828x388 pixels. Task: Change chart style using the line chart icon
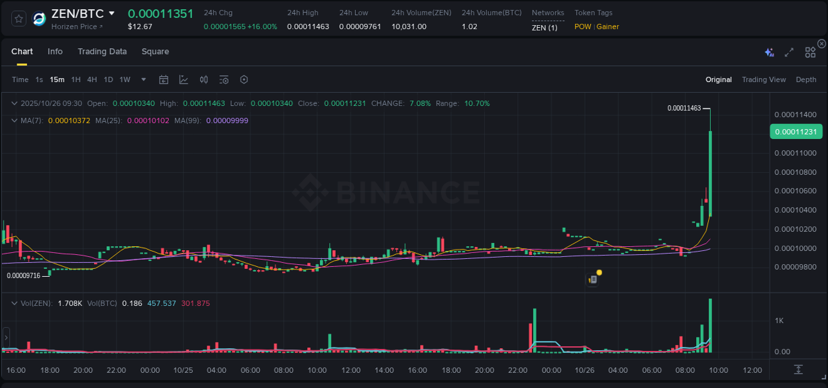click(x=183, y=79)
